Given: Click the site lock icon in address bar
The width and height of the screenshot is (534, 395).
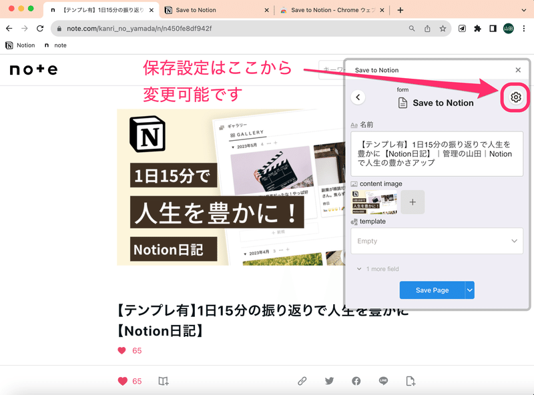Looking at the screenshot, I should point(59,29).
